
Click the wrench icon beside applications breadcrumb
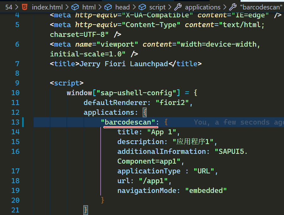tap(178, 7)
